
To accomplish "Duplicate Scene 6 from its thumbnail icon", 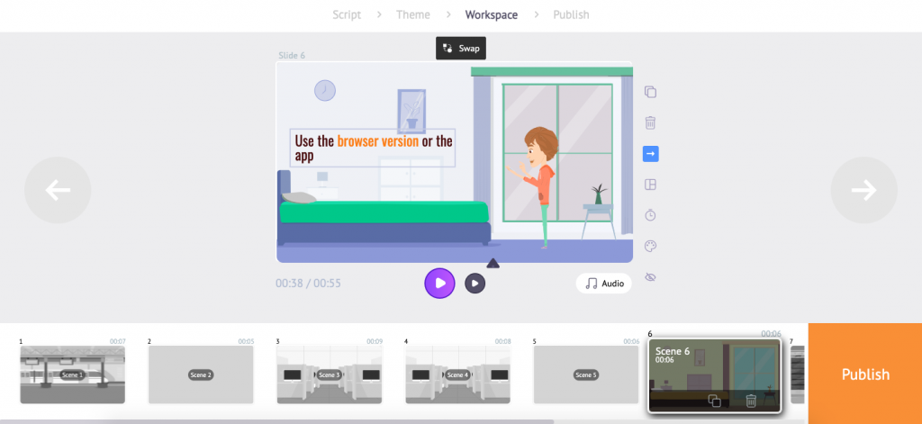I will pyautogui.click(x=714, y=401).
